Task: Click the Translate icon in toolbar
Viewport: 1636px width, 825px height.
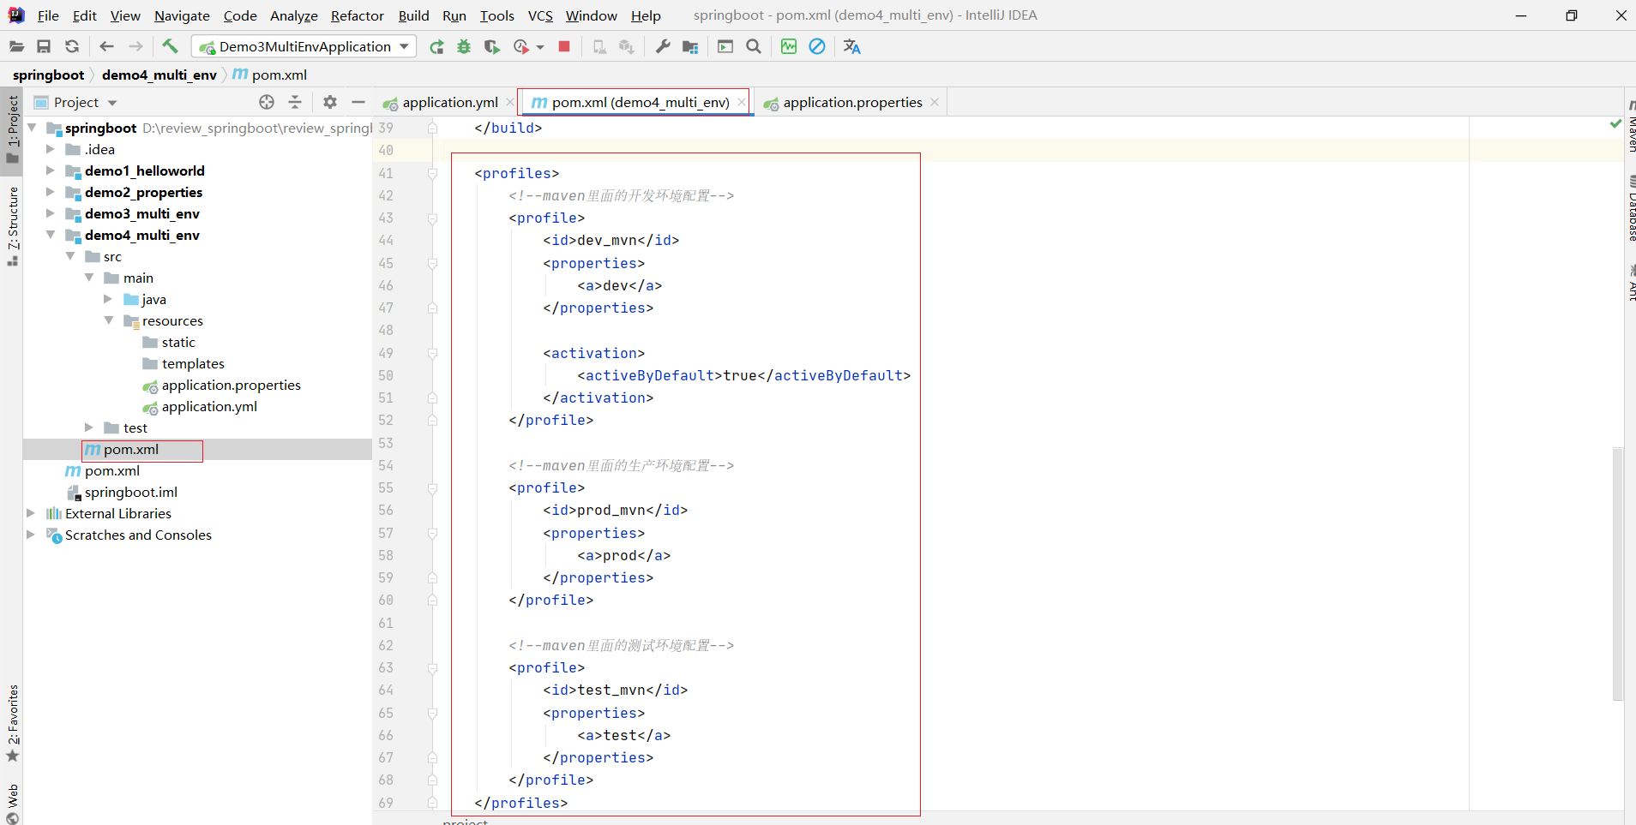Action: tap(851, 46)
